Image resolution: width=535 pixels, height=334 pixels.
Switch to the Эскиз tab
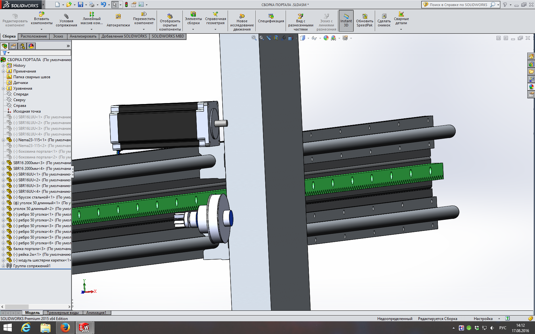click(58, 36)
